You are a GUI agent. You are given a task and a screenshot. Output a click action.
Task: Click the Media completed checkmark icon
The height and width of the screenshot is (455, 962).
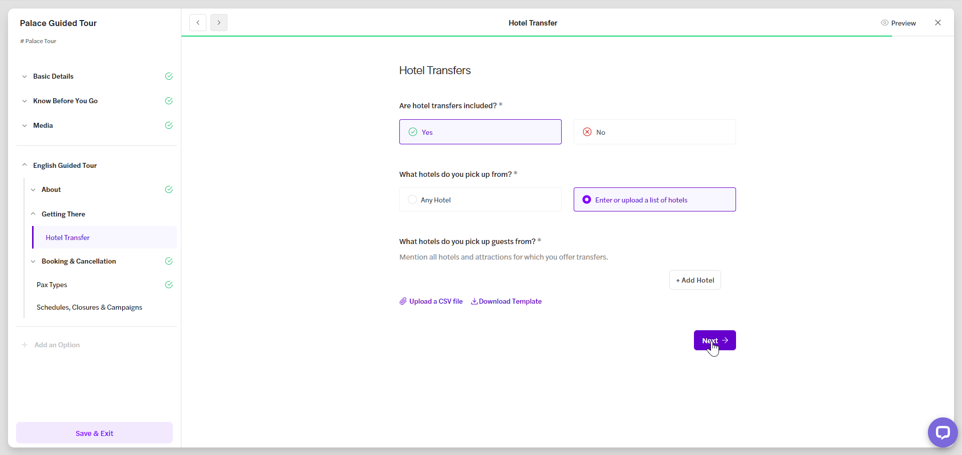pos(169,125)
